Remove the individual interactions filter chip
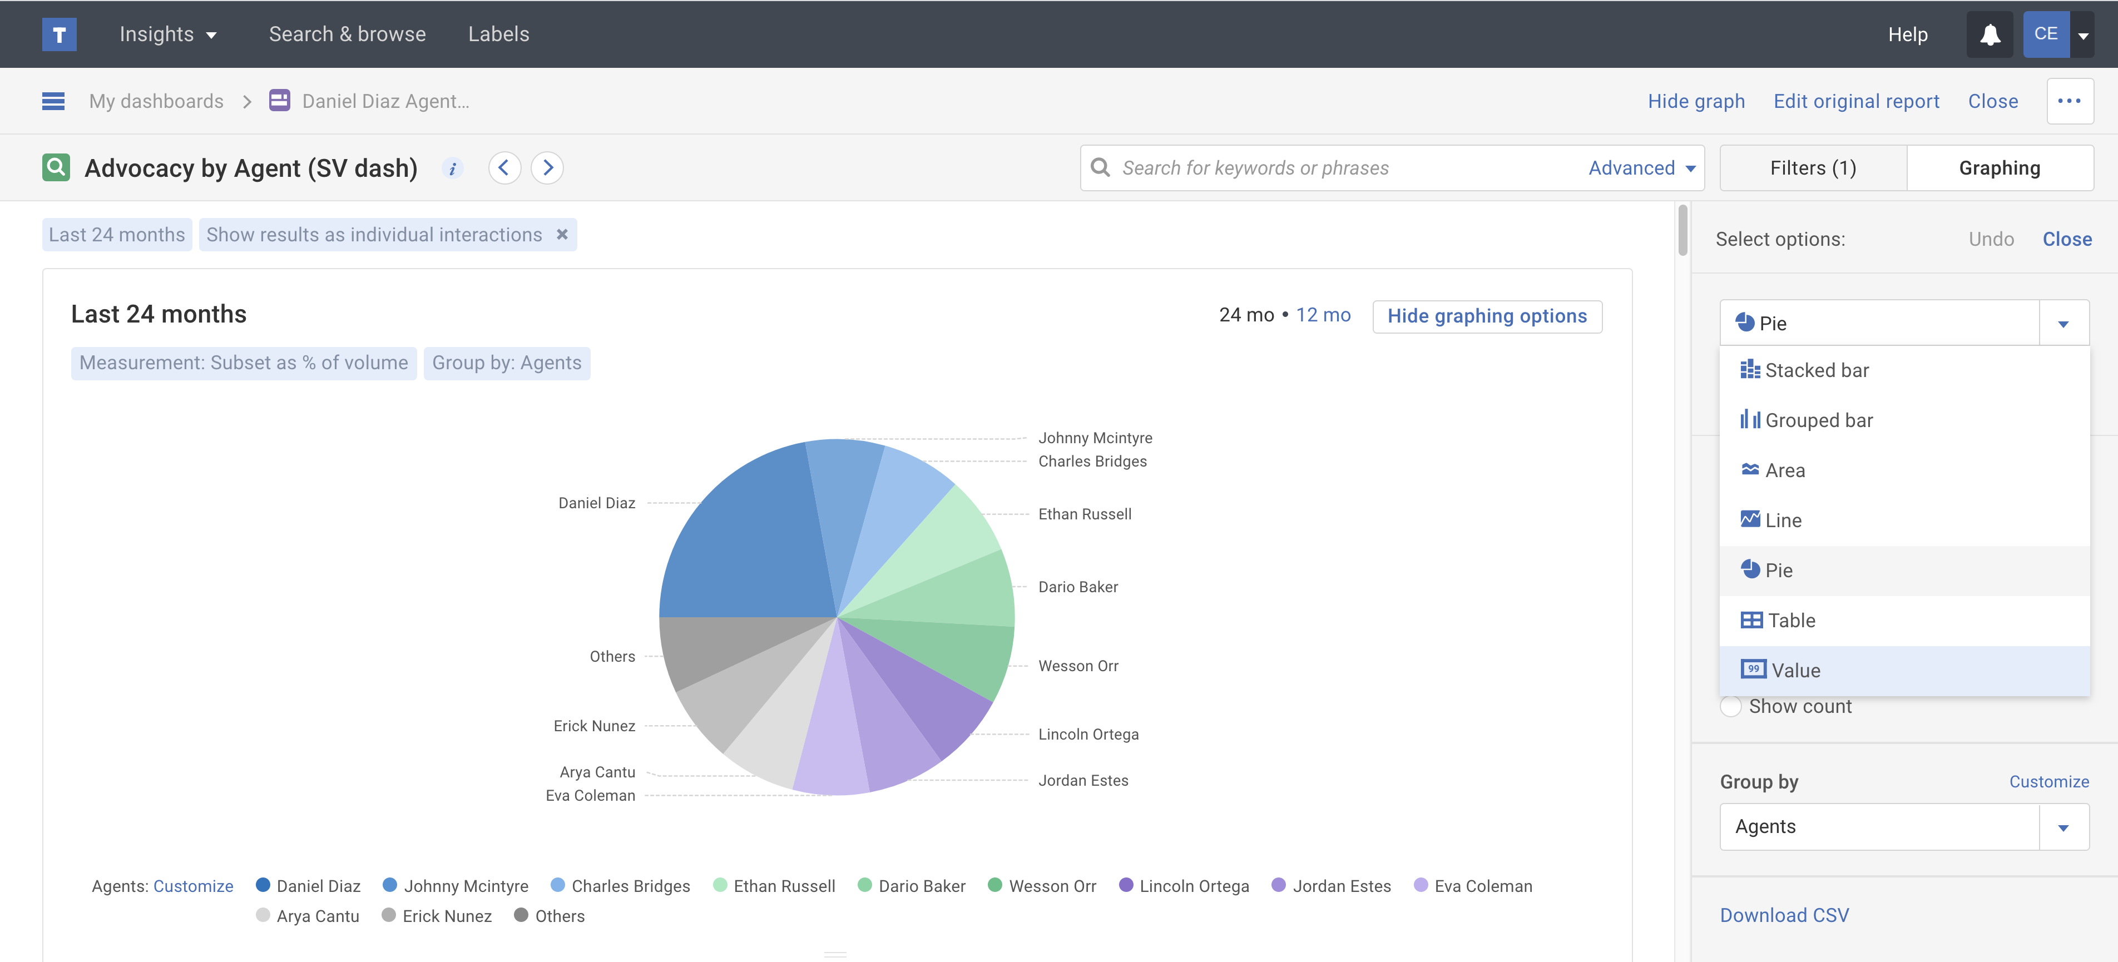This screenshot has height=962, width=2118. pyautogui.click(x=562, y=234)
